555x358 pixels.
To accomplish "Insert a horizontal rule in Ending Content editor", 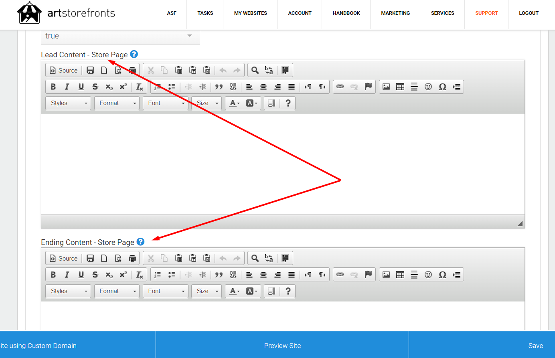I will (414, 275).
